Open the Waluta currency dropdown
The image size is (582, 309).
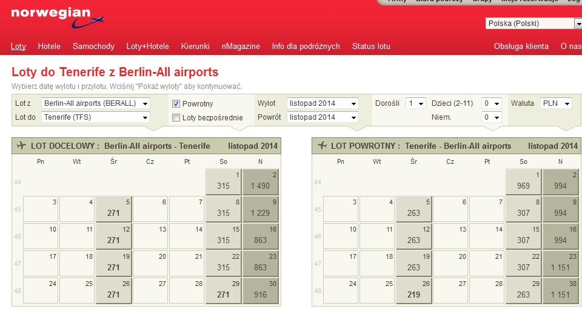[x=556, y=103]
